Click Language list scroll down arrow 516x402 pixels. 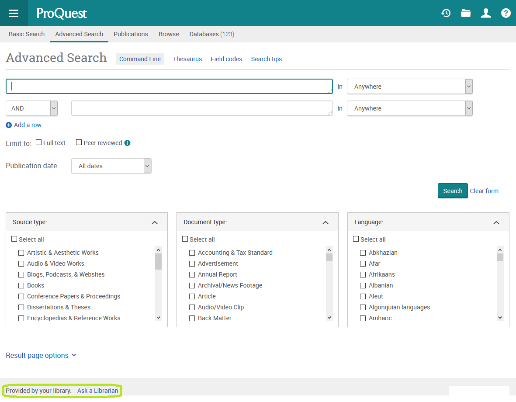point(500,318)
